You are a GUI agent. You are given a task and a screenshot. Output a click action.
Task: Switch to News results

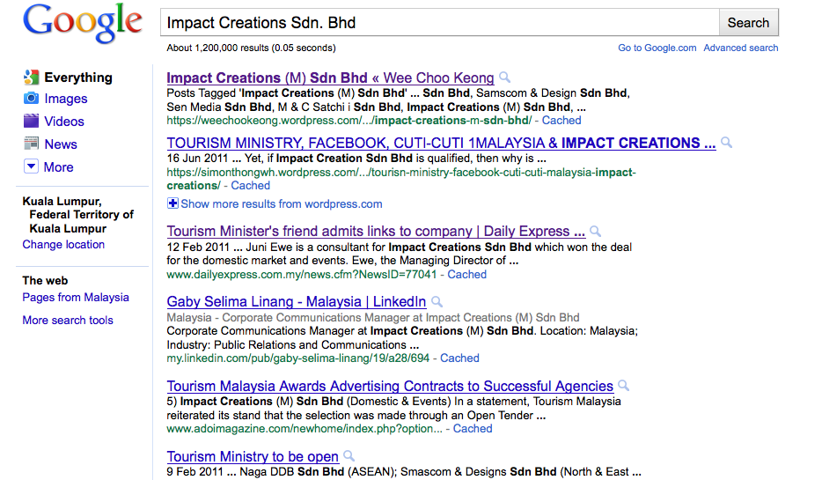(x=61, y=144)
